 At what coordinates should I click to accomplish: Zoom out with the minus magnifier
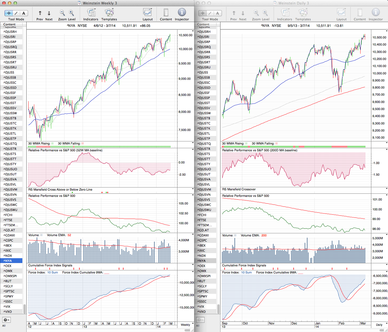click(x=62, y=13)
